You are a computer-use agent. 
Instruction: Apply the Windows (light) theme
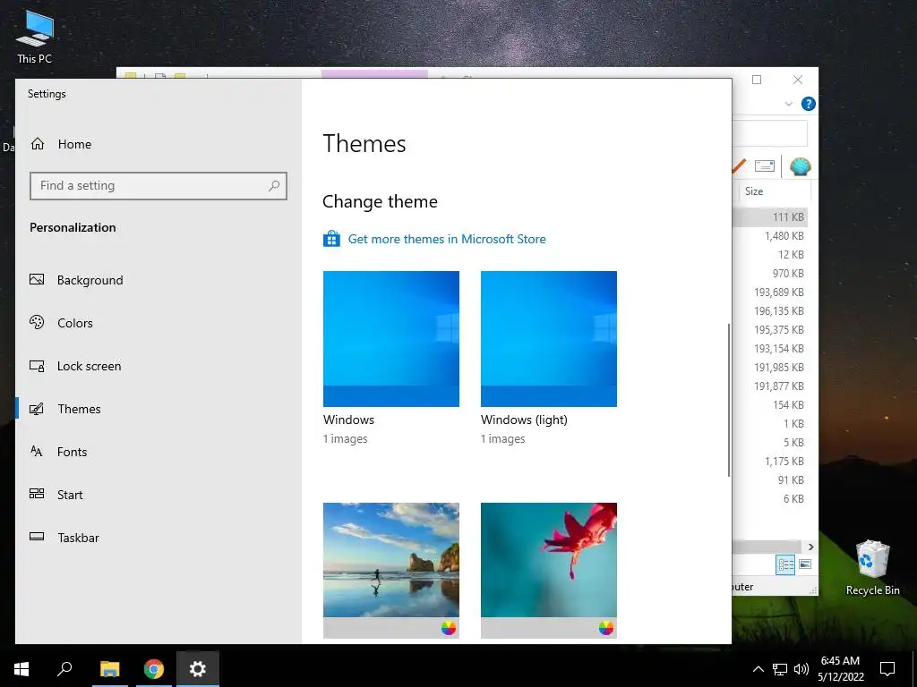549,339
